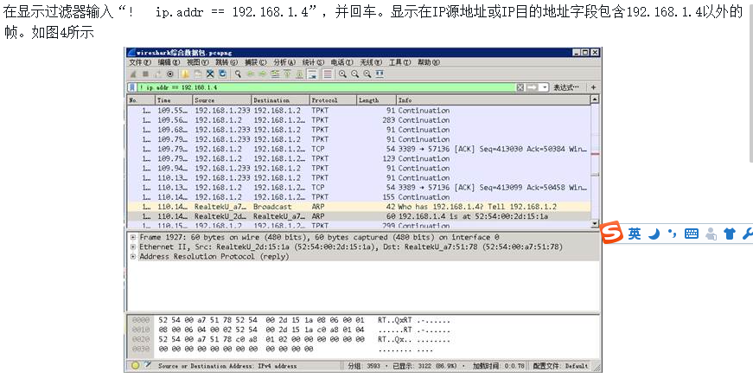Open the 帮助 menu
The image size is (753, 378).
click(428, 62)
